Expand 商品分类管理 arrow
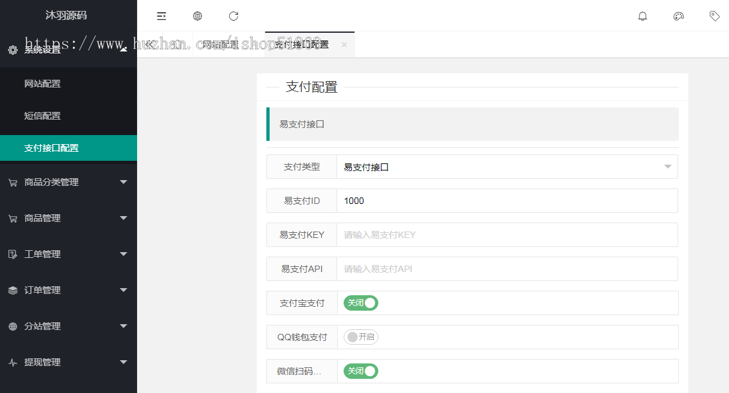This screenshot has height=393, width=729. pos(124,182)
